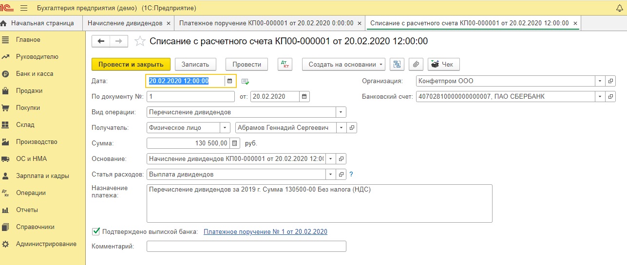The height and width of the screenshot is (265, 627).
Task: Open Конфетпром ООО organization record icon
Action: pyautogui.click(x=611, y=81)
